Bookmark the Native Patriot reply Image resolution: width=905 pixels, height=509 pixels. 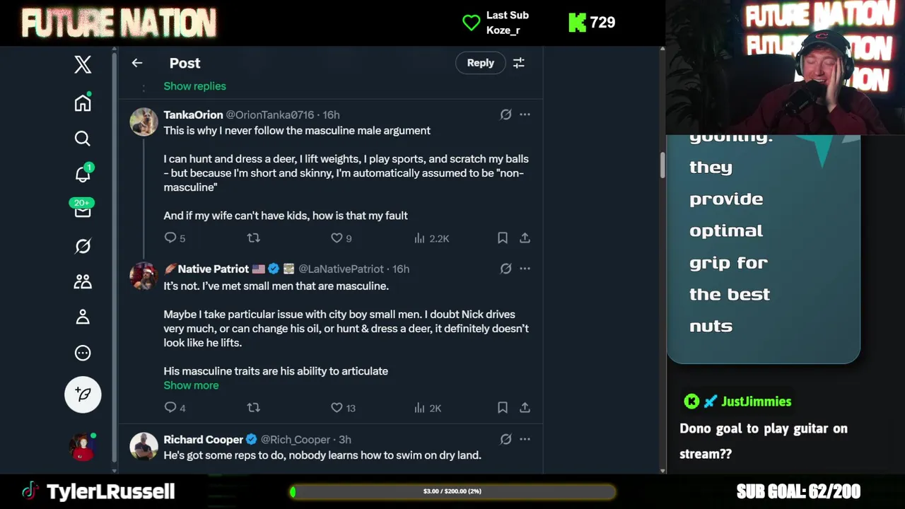[x=503, y=408]
